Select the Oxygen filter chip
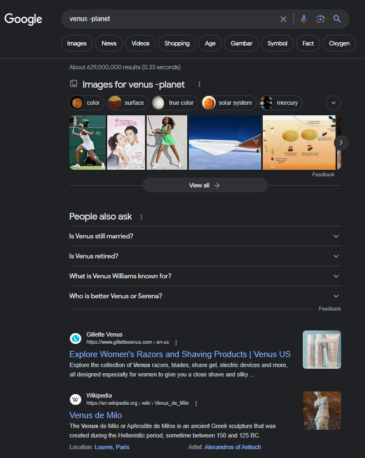Screen dimensions: 365x458 coord(339,43)
